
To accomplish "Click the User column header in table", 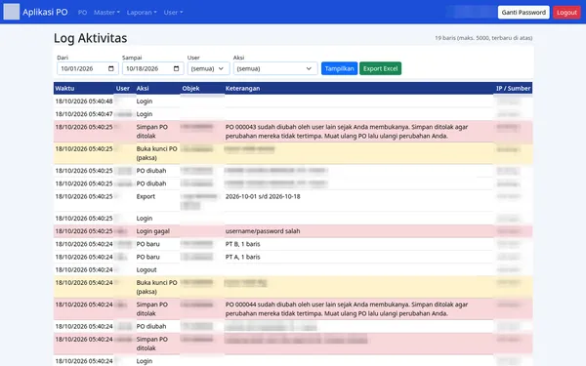I will click(x=123, y=89).
